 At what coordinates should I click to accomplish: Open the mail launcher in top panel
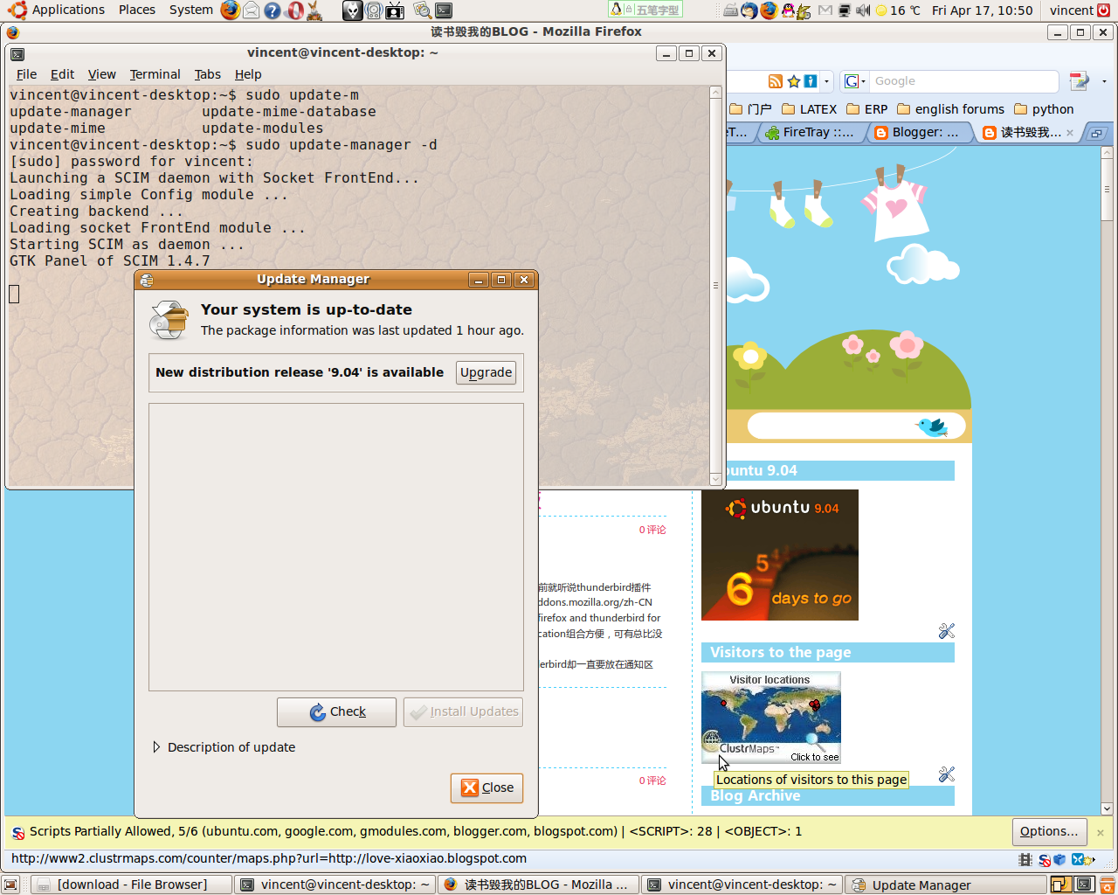252,10
